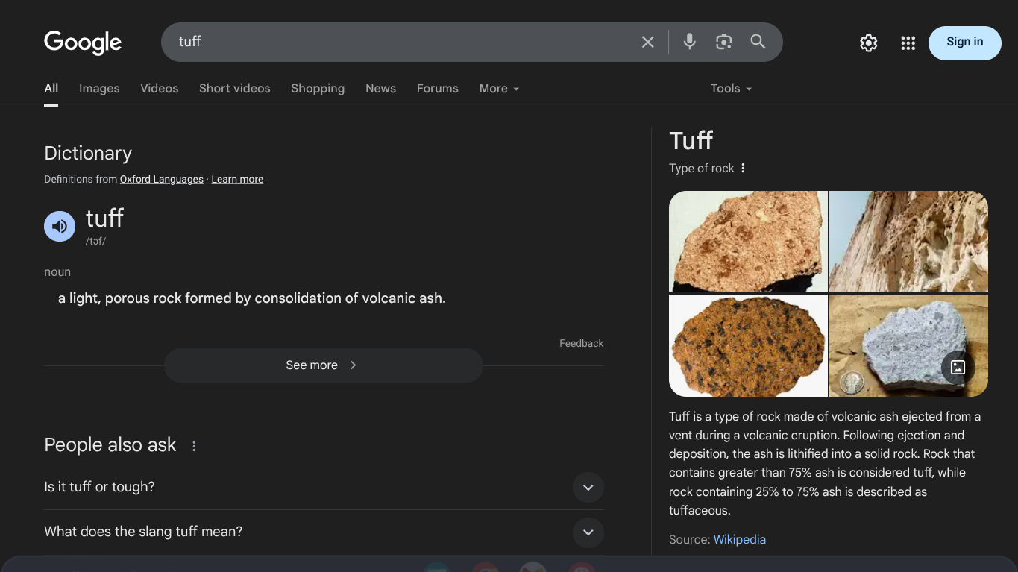Click the magnifying glass search icon
The width and height of the screenshot is (1018, 572).
pyautogui.click(x=758, y=42)
